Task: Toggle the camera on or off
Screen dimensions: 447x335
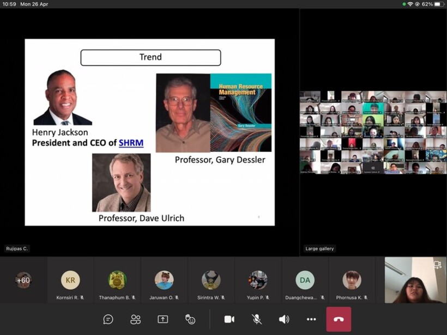Action: point(229,319)
